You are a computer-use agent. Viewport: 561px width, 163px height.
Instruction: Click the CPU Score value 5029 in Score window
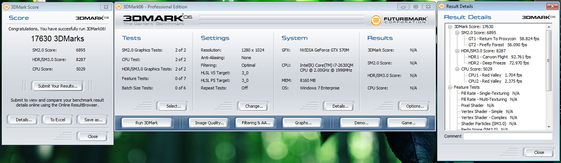(x=80, y=69)
